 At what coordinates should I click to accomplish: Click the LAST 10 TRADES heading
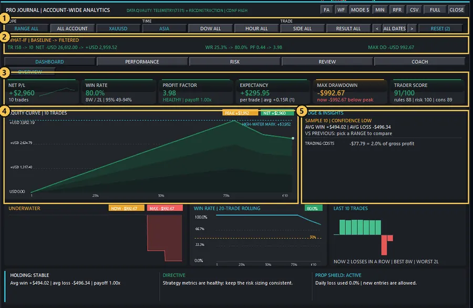(x=351, y=208)
